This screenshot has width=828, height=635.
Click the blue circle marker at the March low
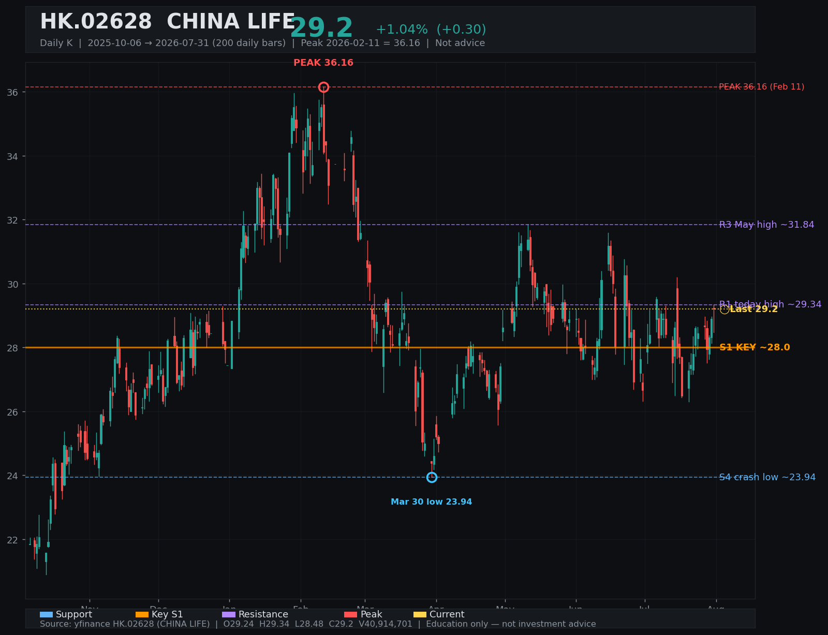[432, 477]
